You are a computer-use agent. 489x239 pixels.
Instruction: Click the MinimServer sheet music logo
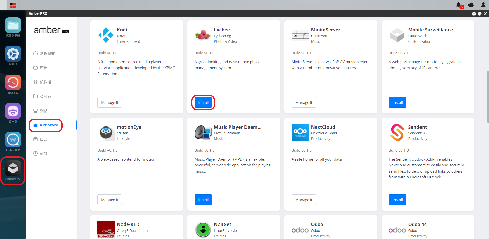(300, 35)
